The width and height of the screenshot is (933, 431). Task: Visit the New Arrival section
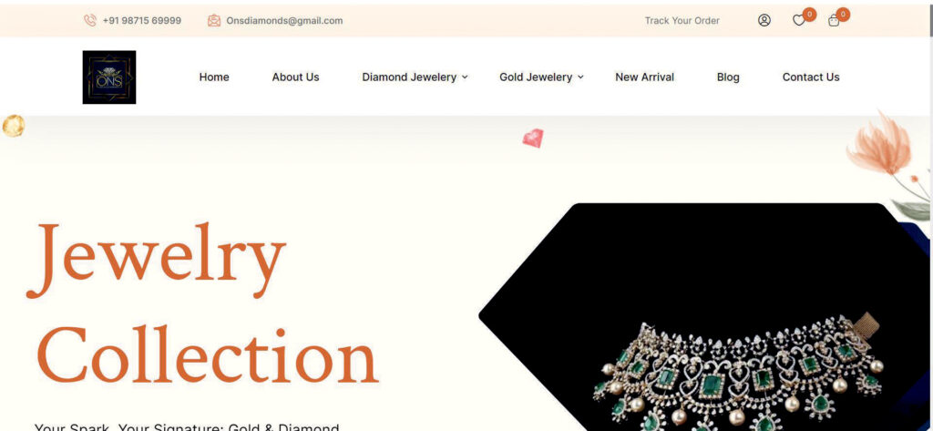(644, 77)
